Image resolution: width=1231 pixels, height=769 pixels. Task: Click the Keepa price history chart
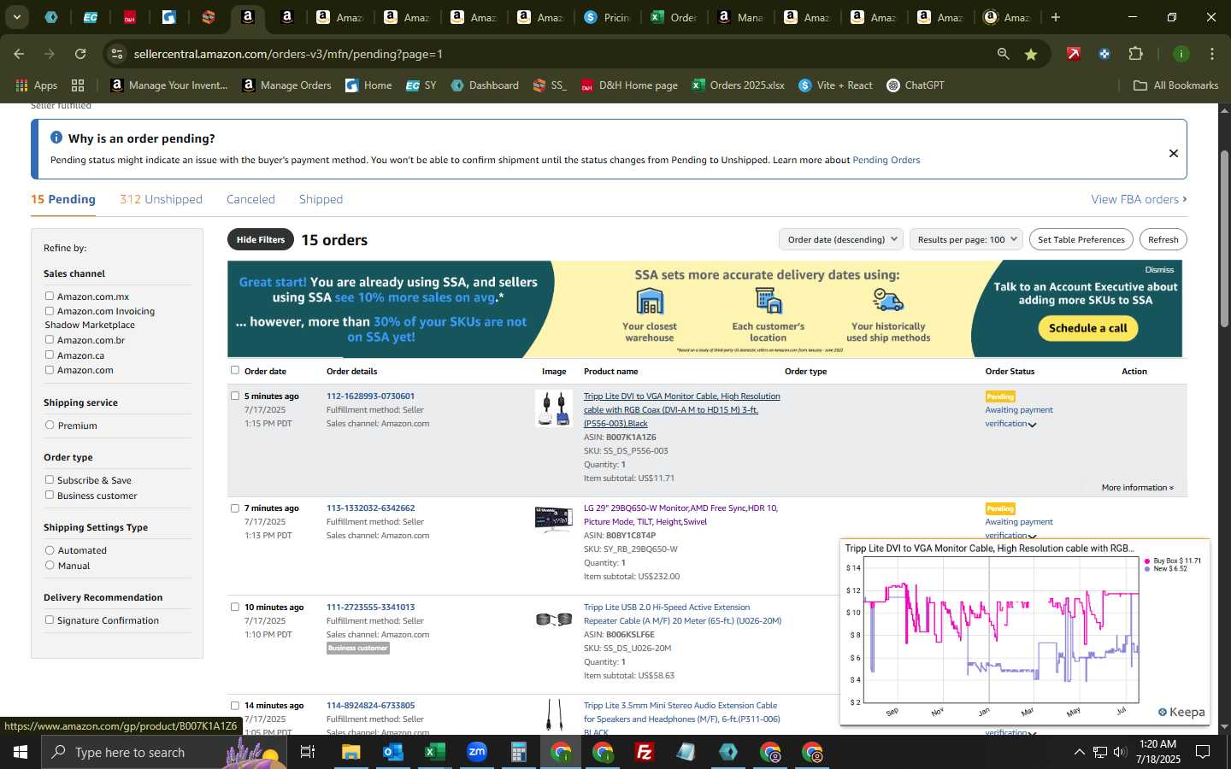pyautogui.click(x=1025, y=632)
